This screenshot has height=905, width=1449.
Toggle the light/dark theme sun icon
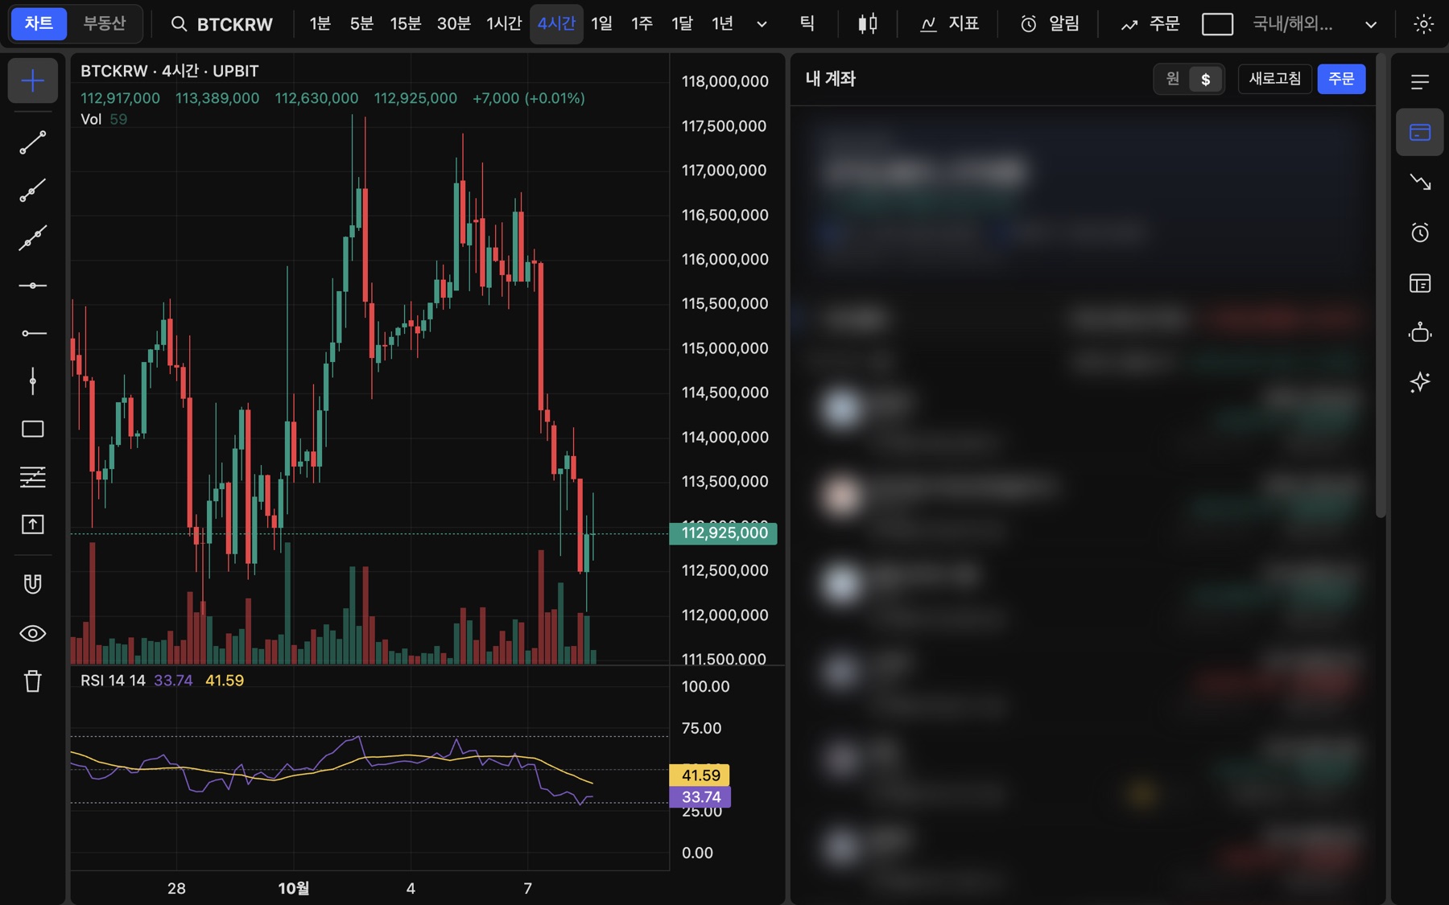click(x=1423, y=24)
